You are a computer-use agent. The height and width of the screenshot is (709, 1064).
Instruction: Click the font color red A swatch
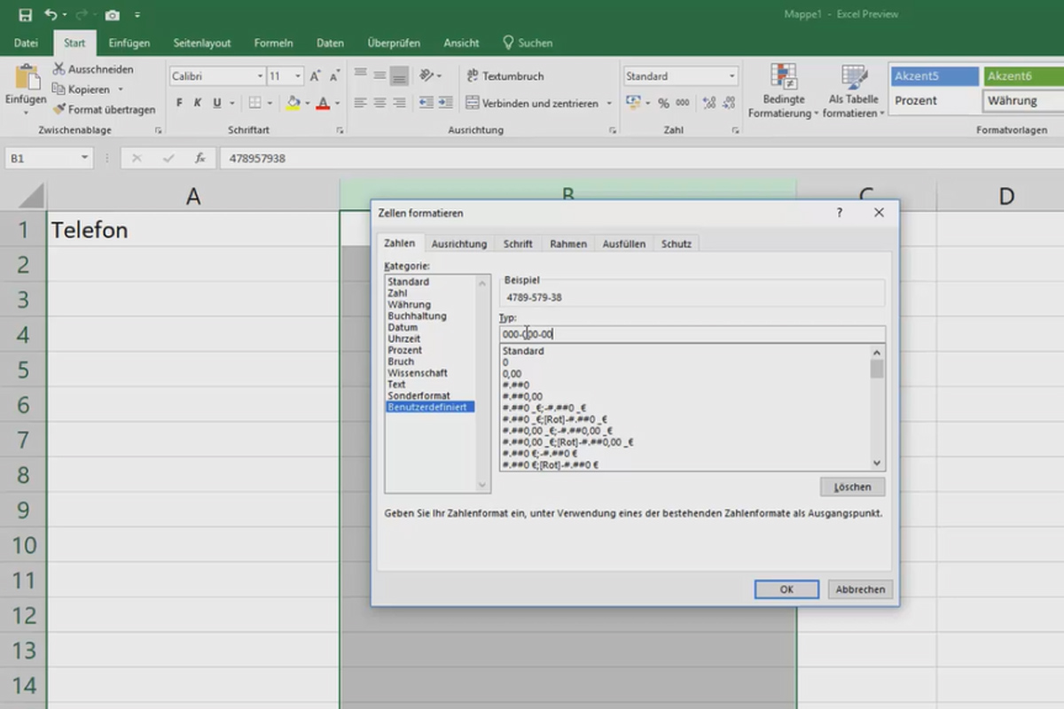[x=323, y=103]
